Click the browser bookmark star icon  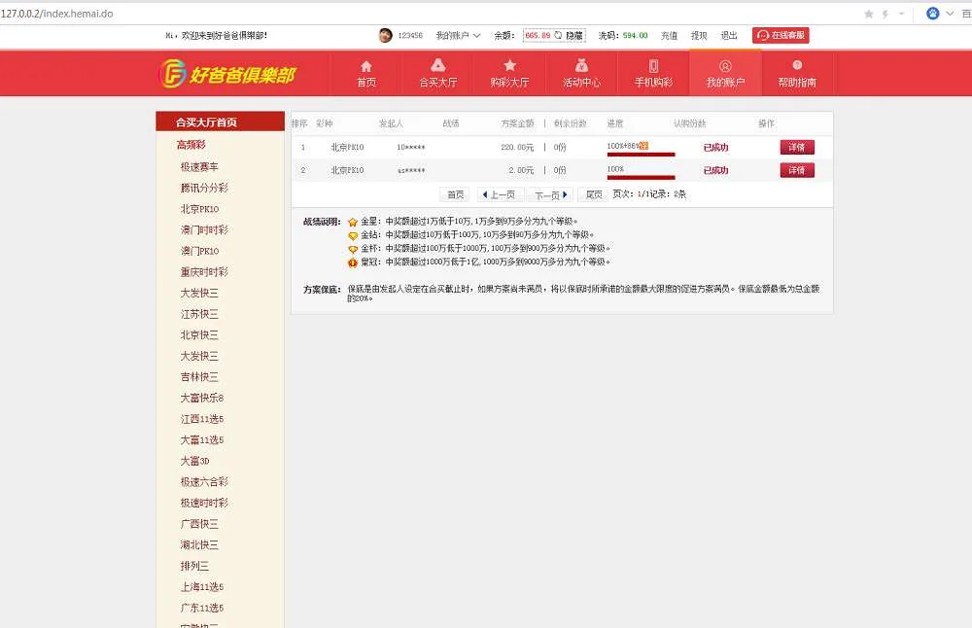click(x=868, y=14)
